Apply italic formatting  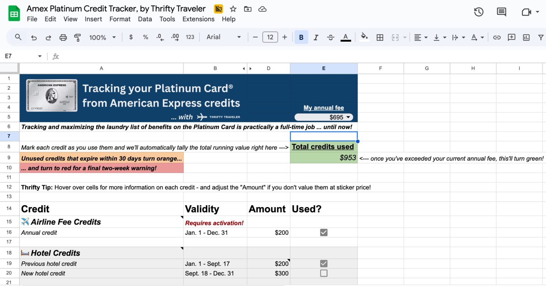[316, 37]
